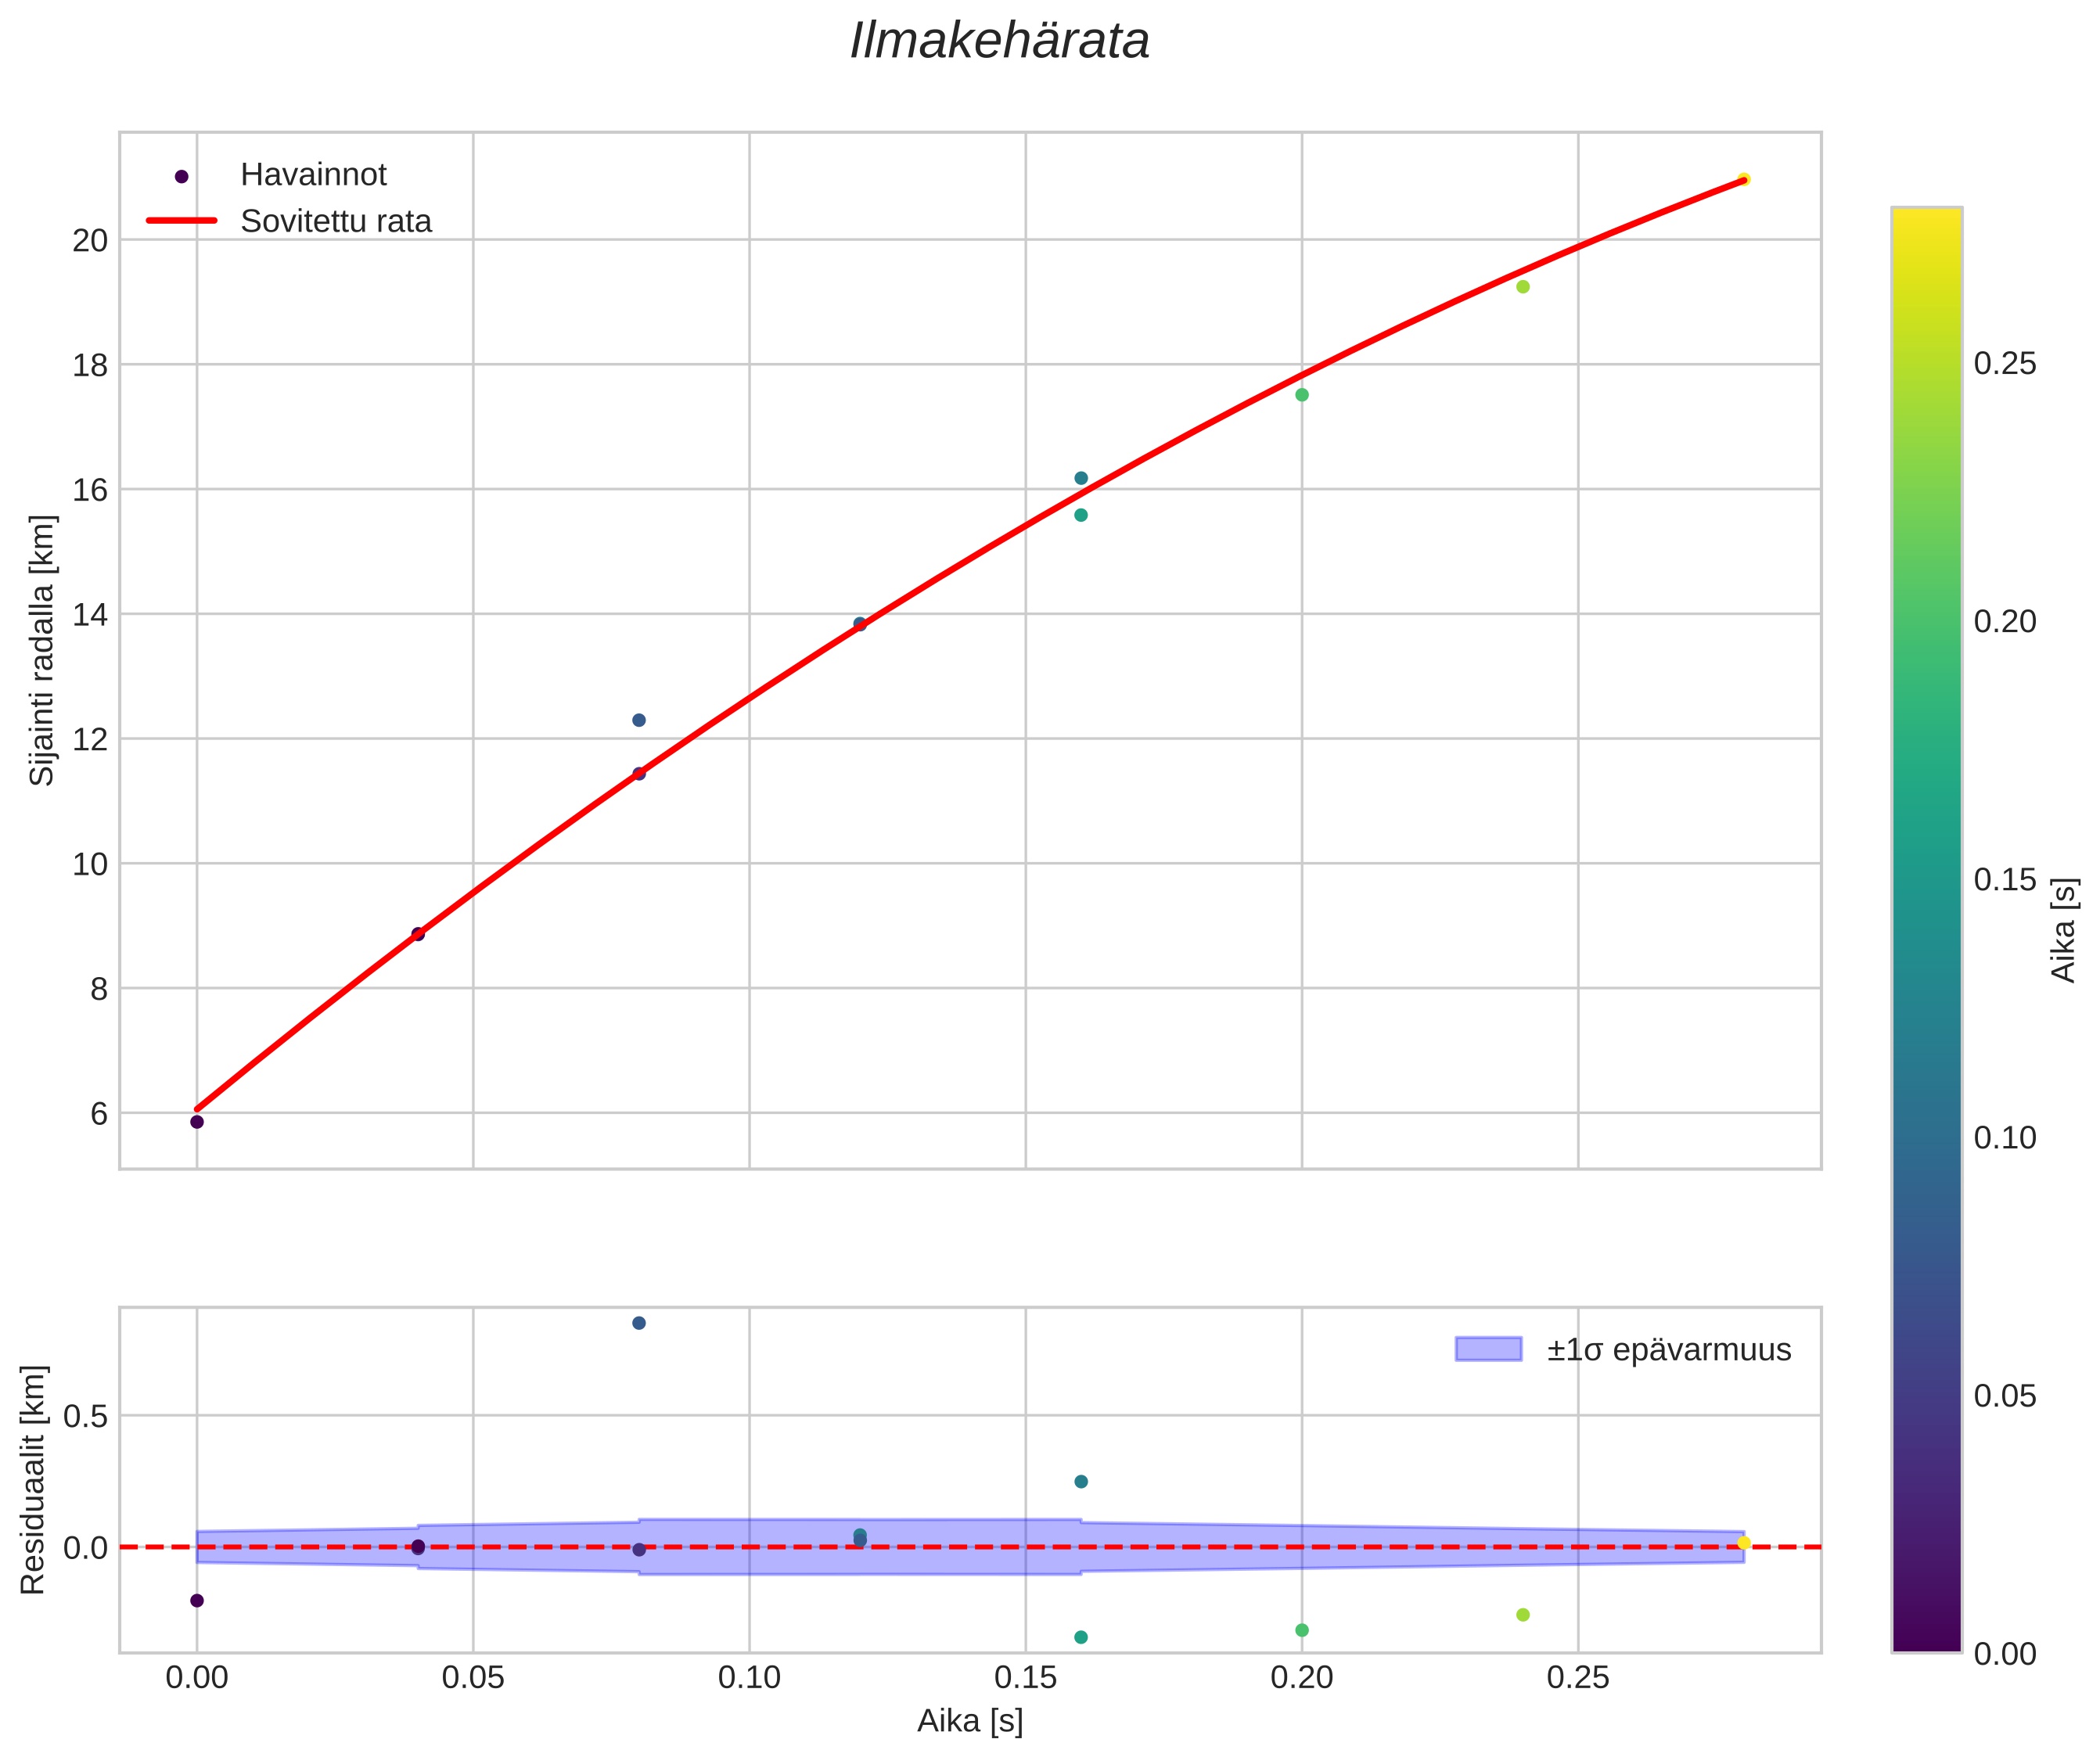2100x1757 pixels.
Task: Click the light green point at 0.24 s in upper plot
Action: (1523, 287)
